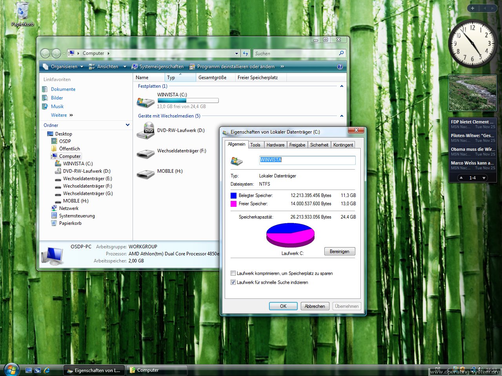The image size is (502, 376).
Task: Sort by Gesamtgröße column header
Action: tap(215, 78)
